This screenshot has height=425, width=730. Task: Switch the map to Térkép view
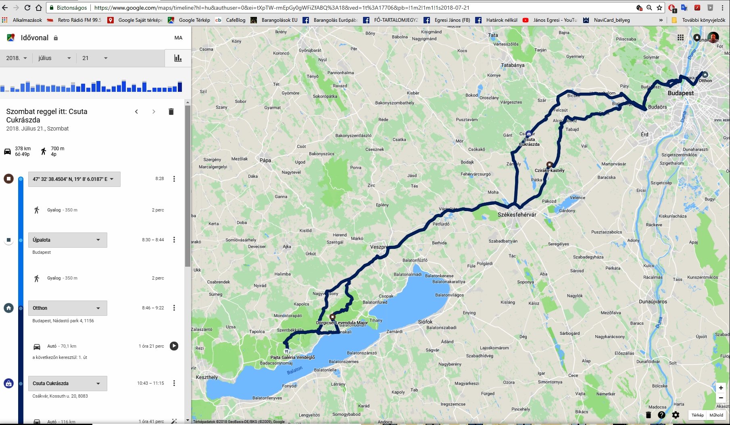tap(697, 415)
